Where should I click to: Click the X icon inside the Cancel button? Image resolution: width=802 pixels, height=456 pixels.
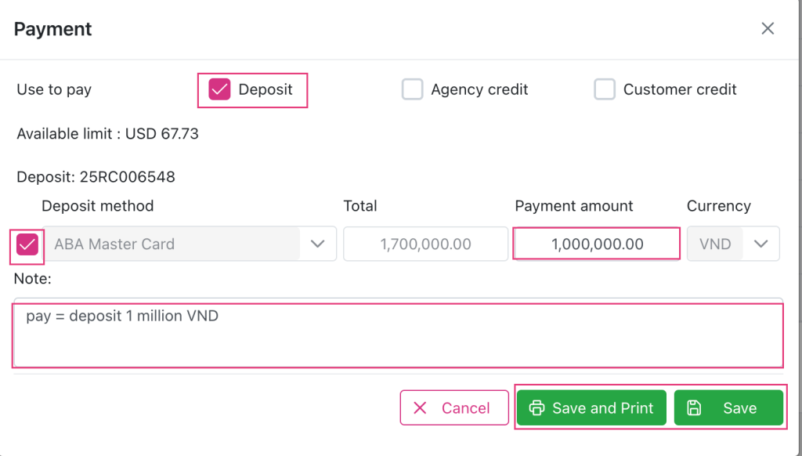(x=421, y=408)
